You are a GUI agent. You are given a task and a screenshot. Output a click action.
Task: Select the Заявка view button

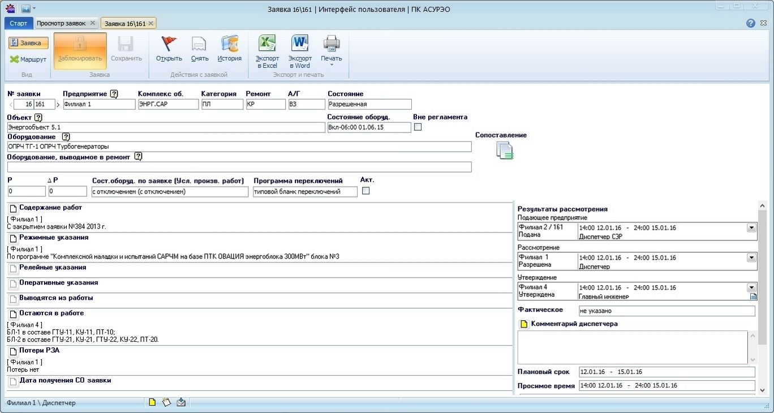click(x=28, y=43)
